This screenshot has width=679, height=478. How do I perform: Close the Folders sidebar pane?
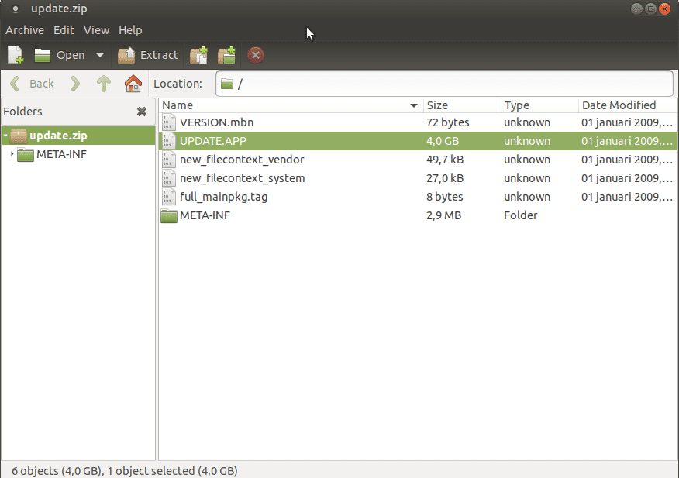142,112
